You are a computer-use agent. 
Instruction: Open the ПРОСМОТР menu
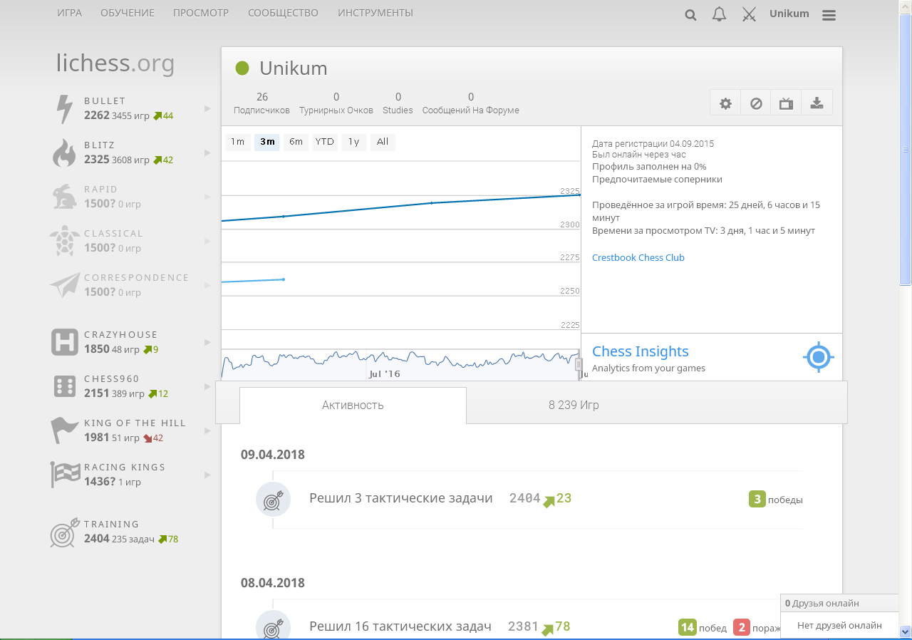click(201, 13)
